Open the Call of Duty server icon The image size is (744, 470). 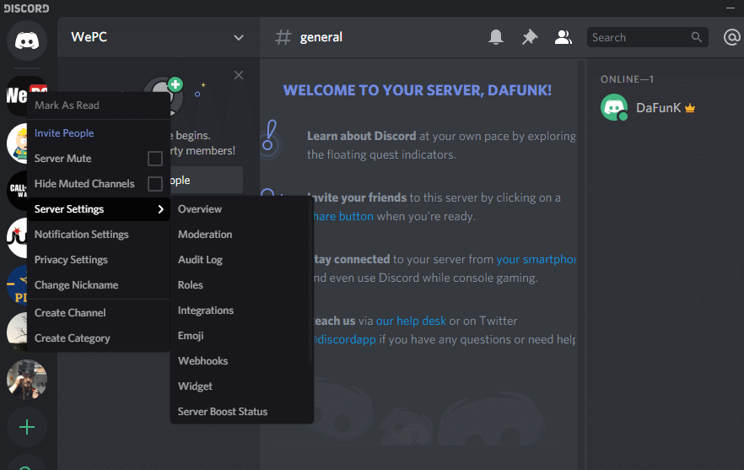pyautogui.click(x=17, y=191)
